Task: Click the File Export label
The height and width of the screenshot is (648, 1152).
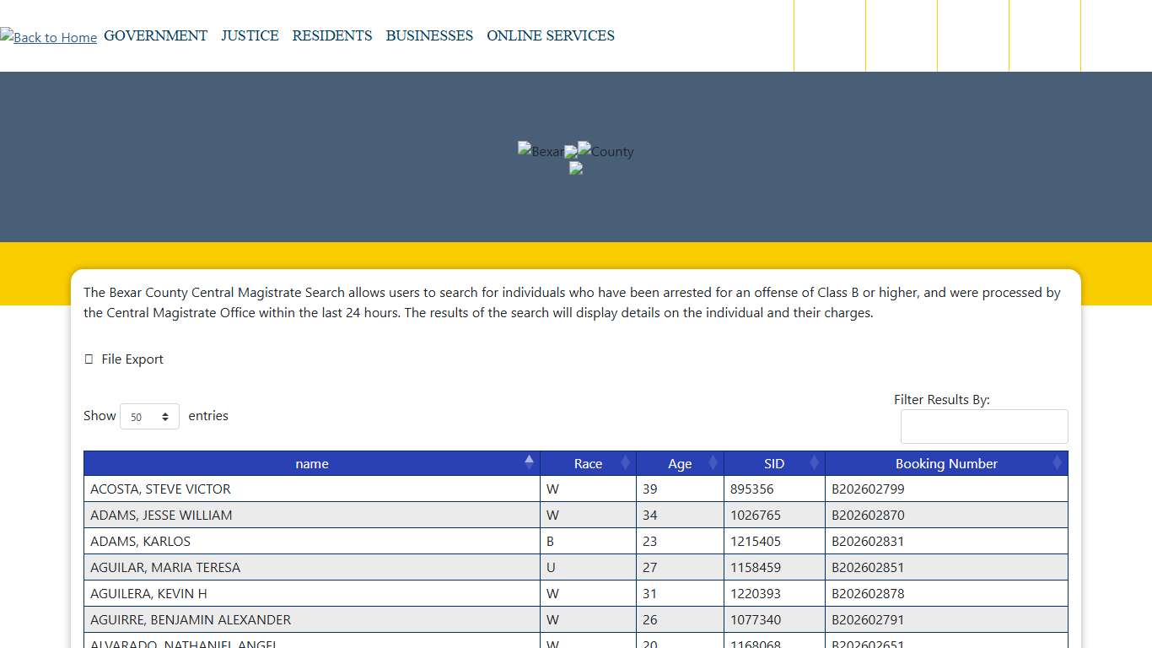Action: [132, 359]
